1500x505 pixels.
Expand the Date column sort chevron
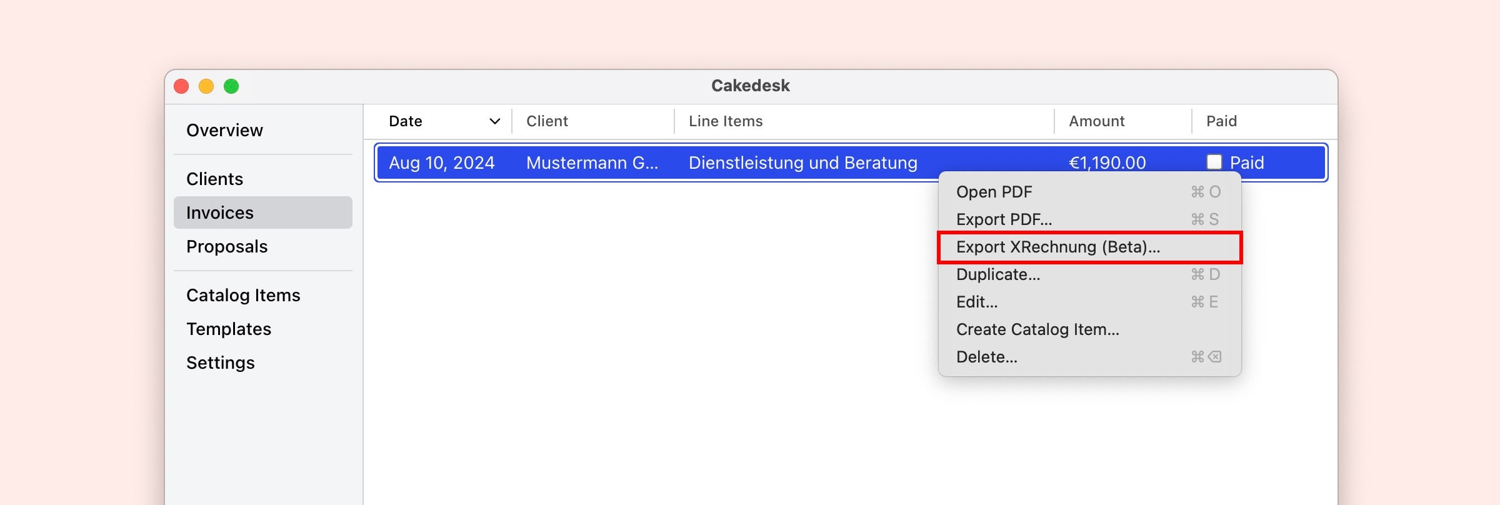[x=494, y=121]
